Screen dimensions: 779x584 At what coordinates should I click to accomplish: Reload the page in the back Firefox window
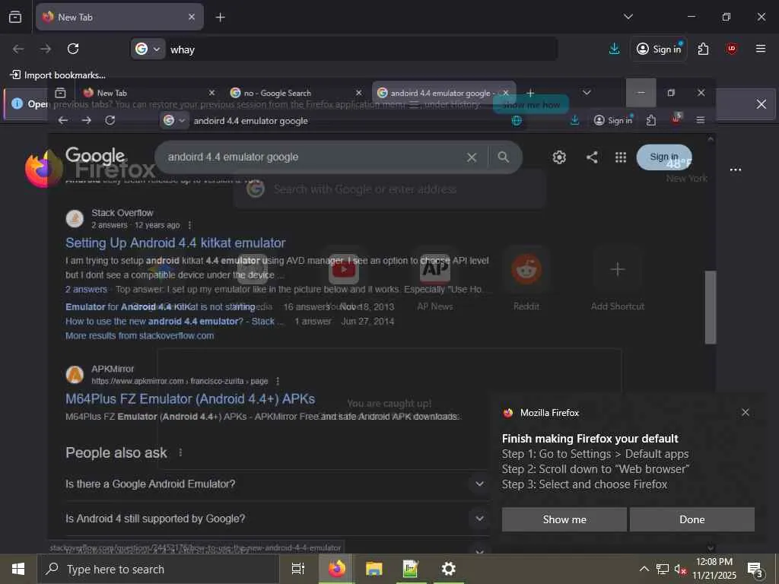(x=73, y=49)
